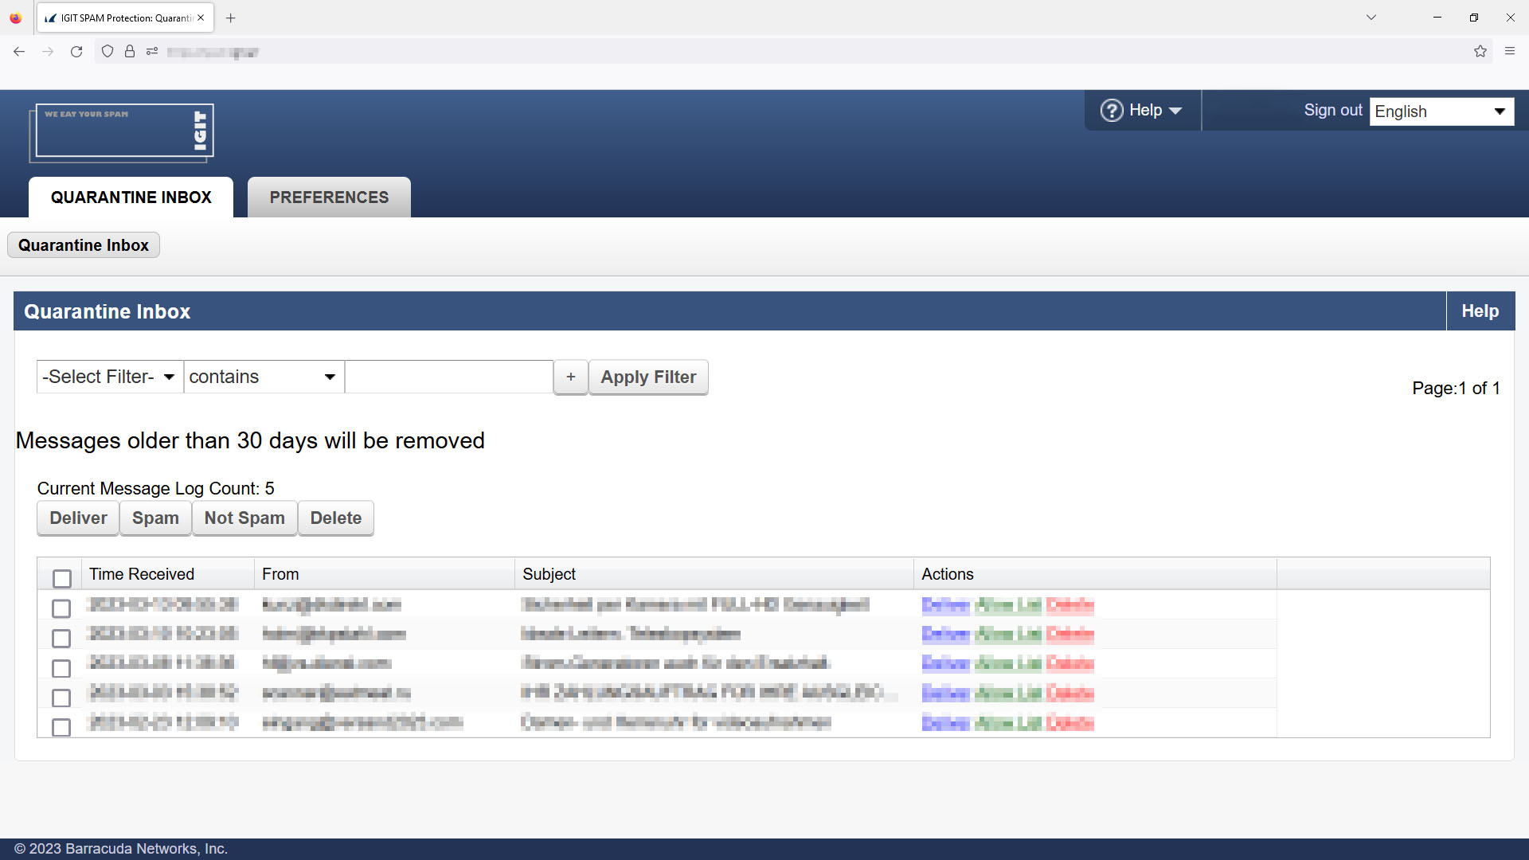This screenshot has width=1529, height=860.
Task: Sign out of the quarantine portal
Action: 1333,110
